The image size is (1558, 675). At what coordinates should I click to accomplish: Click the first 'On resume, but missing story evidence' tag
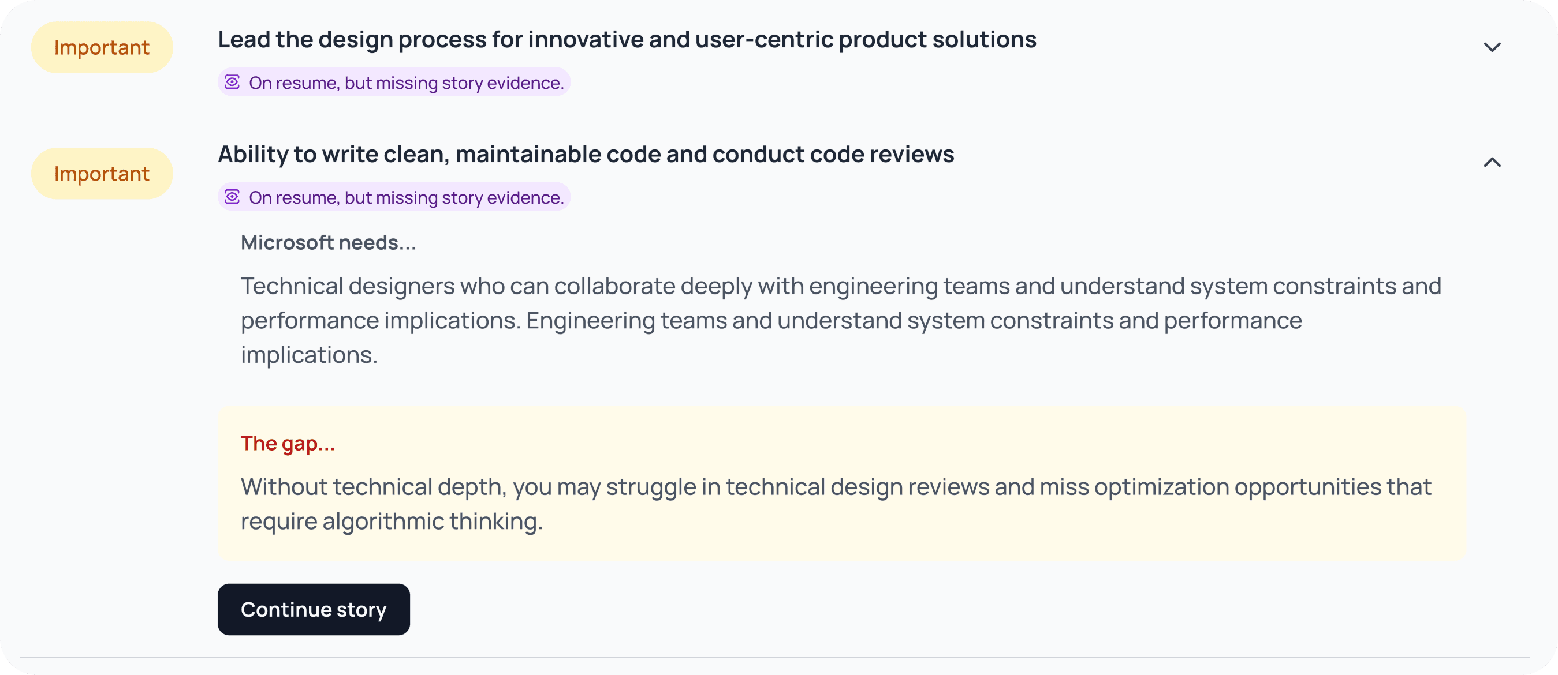(x=406, y=83)
